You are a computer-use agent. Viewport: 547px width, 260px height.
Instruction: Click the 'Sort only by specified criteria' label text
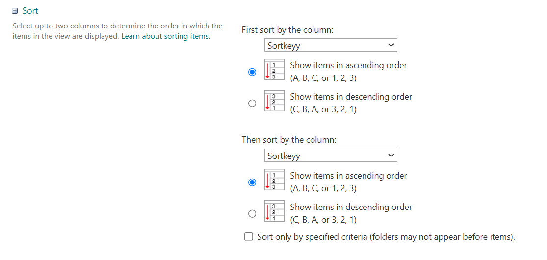tap(386, 237)
